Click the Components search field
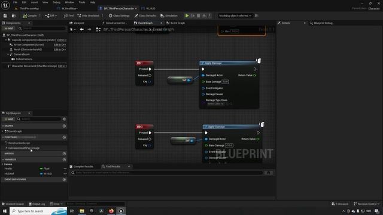The width and height of the screenshot is (383, 215). pyautogui.click(x=41, y=28)
